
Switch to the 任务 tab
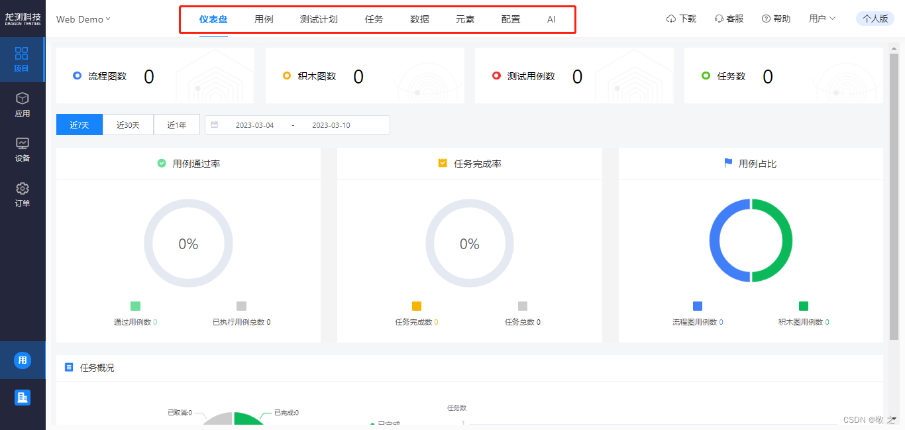coord(374,19)
